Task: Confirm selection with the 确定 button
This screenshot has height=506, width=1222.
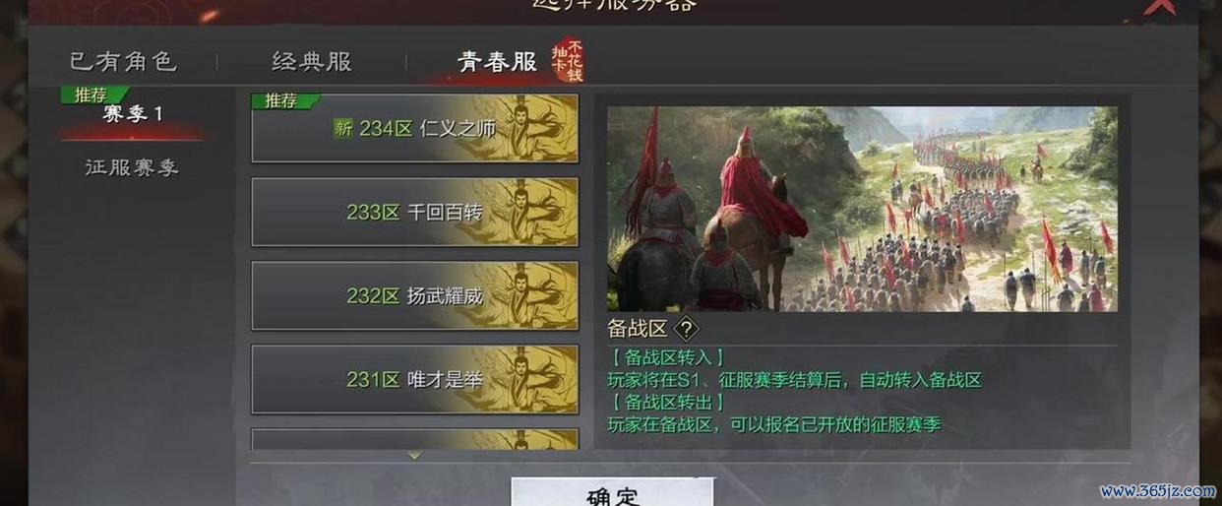Action: pos(612,493)
